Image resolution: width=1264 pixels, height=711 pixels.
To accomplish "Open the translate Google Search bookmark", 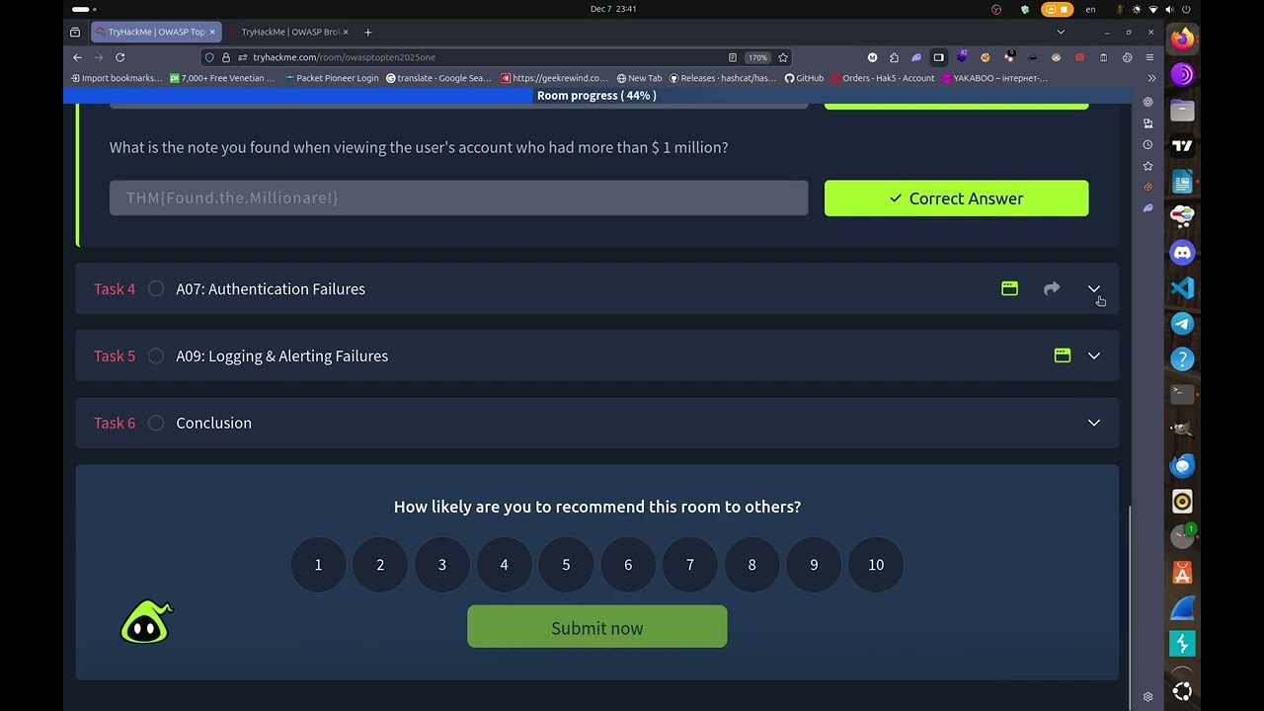I will tap(438, 78).
